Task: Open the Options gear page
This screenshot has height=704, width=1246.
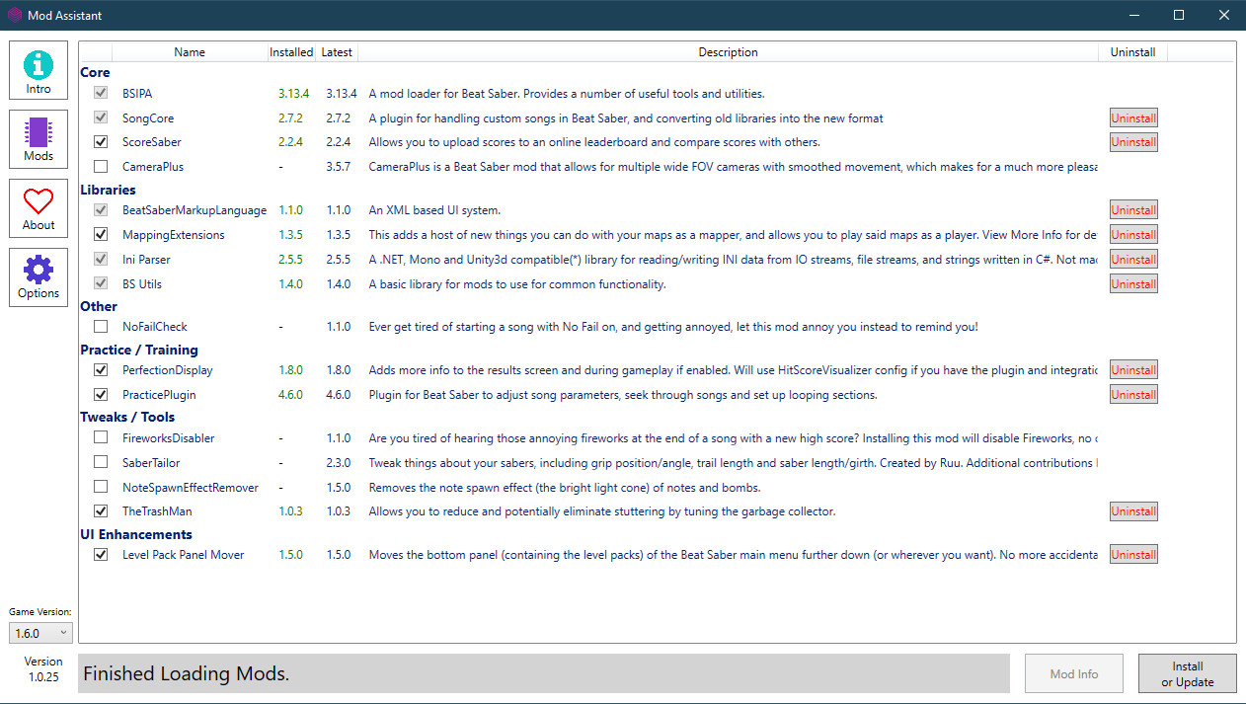Action: click(39, 277)
